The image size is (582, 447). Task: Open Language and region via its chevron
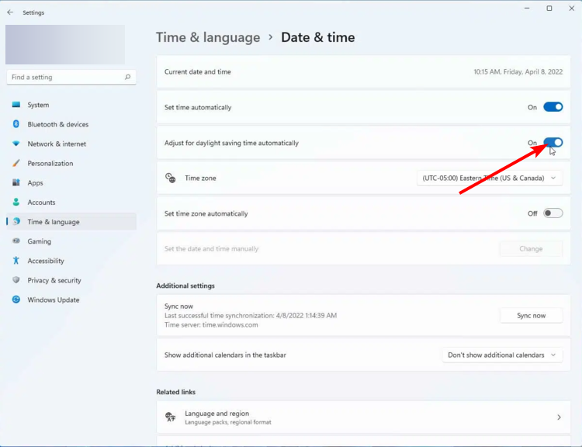559,418
